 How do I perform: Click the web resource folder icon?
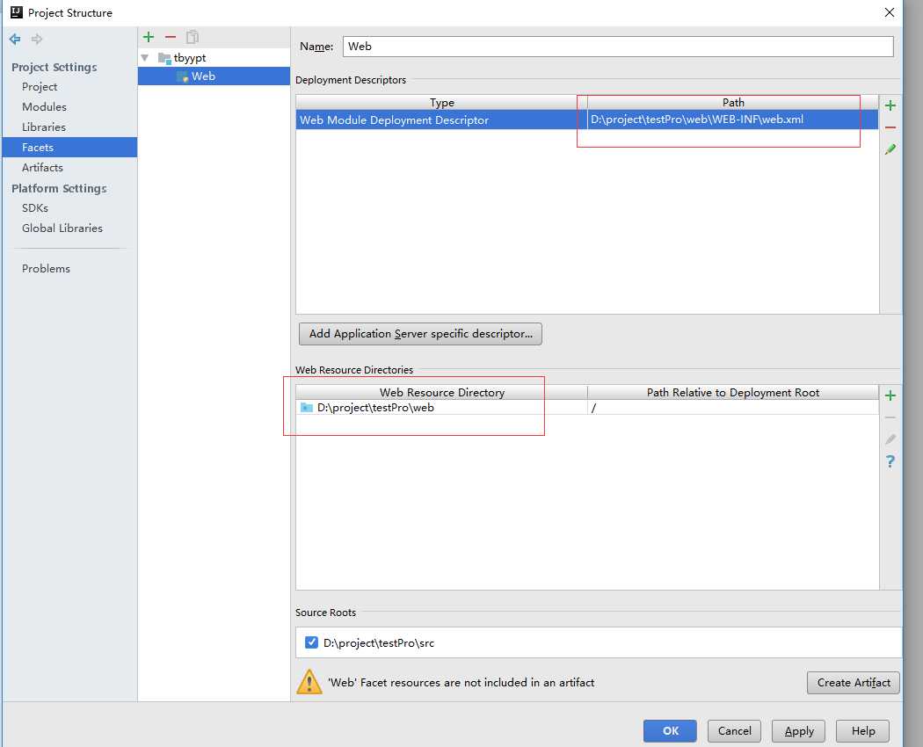click(x=307, y=408)
